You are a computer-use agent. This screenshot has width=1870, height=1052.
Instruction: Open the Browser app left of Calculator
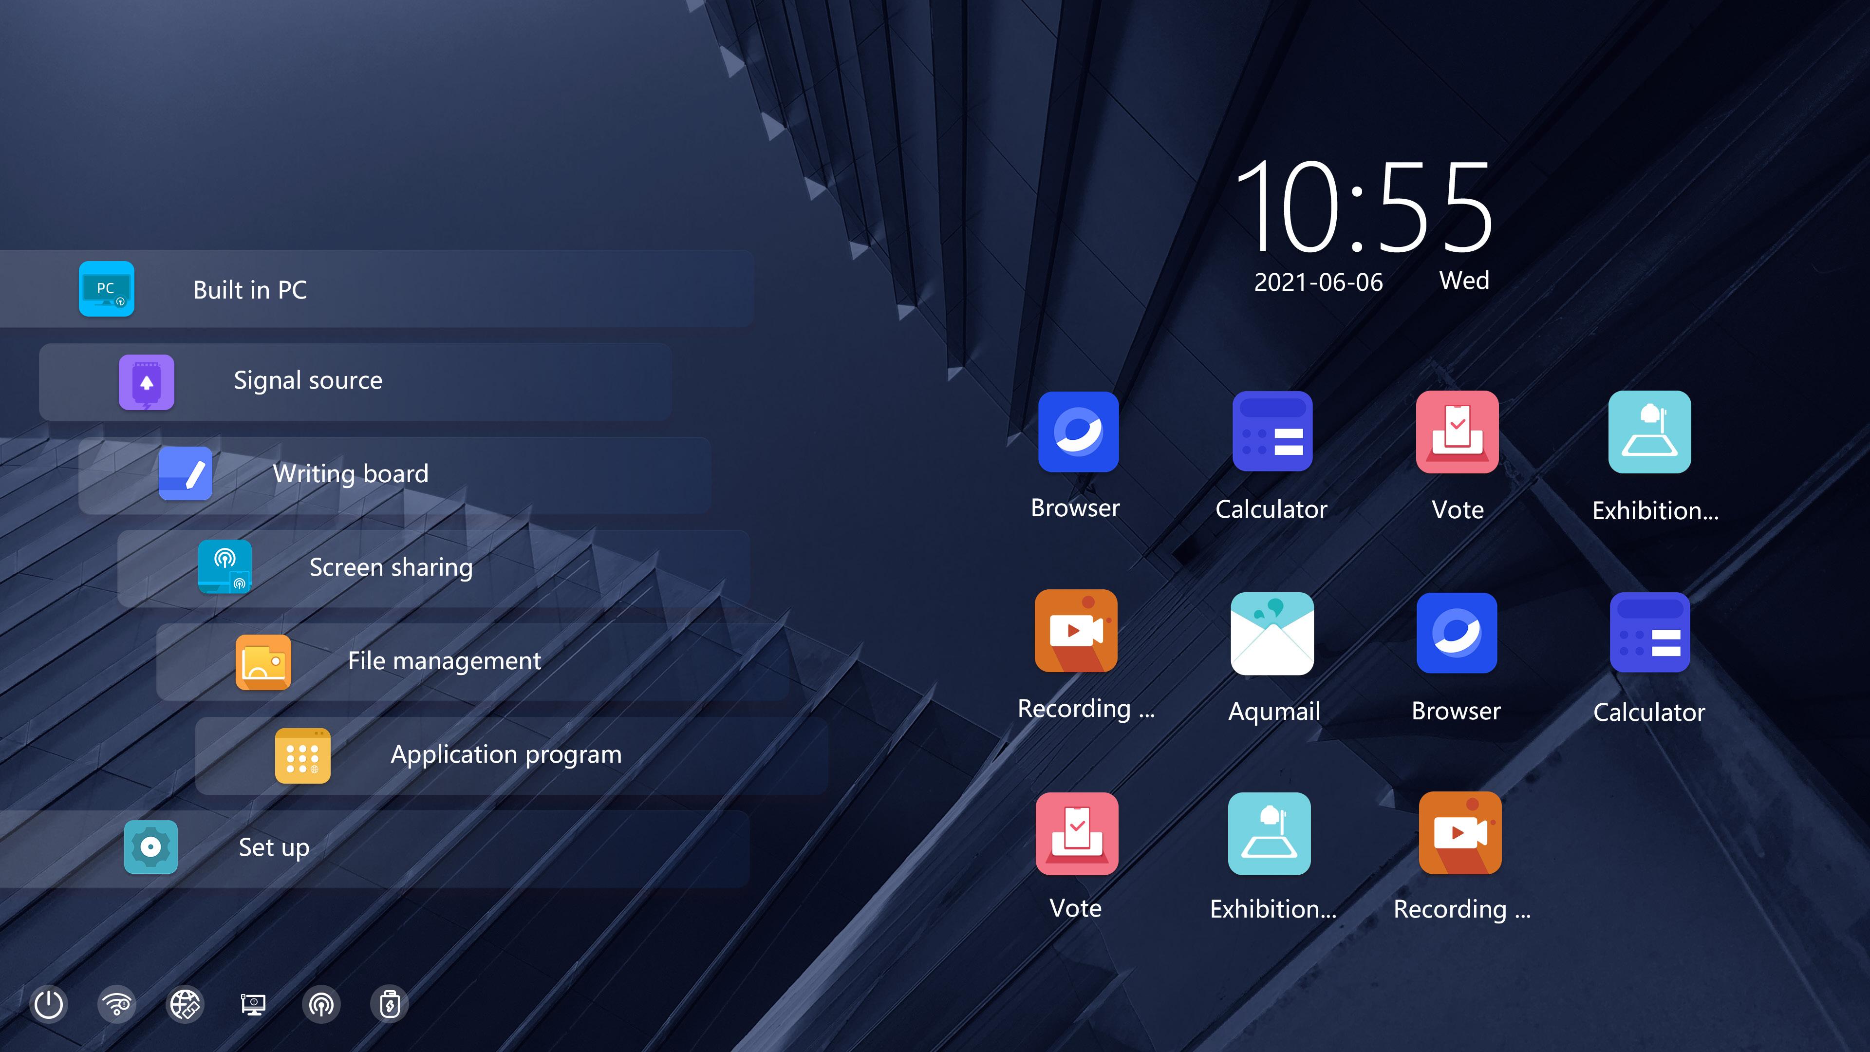(x=1078, y=432)
